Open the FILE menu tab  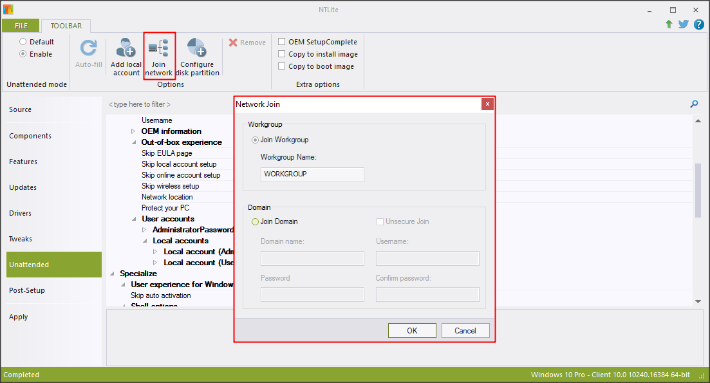point(21,26)
